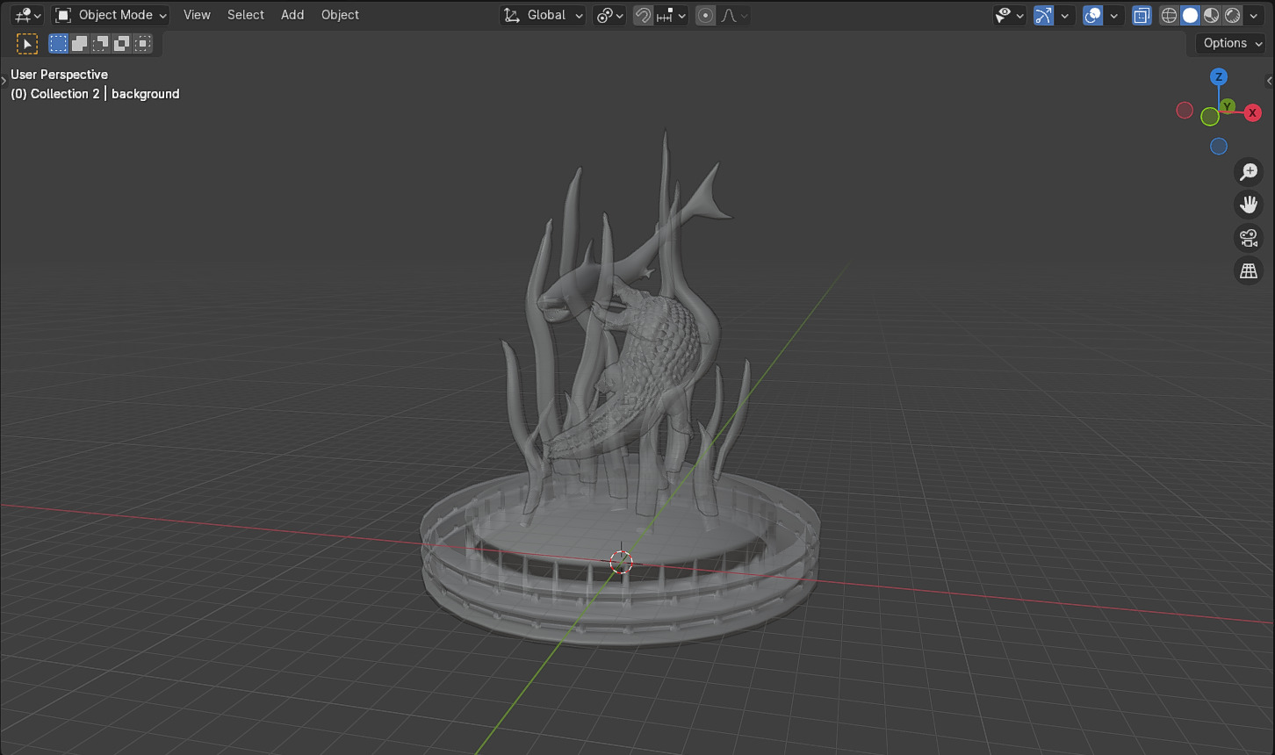Click the 'Collection 2 | background' text
This screenshot has height=755, width=1275.
pyautogui.click(x=105, y=94)
